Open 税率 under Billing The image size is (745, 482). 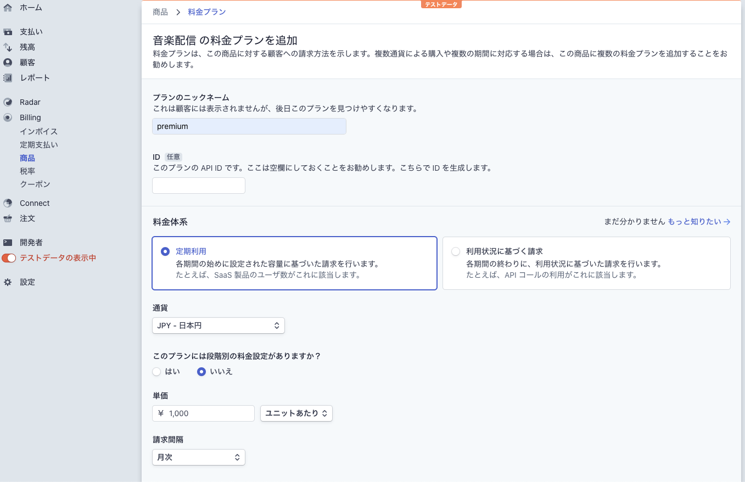(x=27, y=171)
